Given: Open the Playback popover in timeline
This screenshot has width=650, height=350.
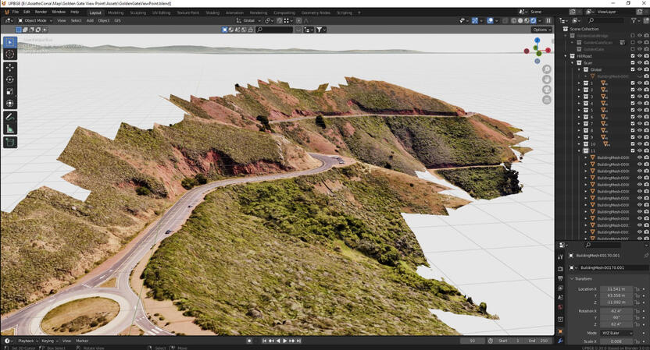Looking at the screenshot, I should pyautogui.click(x=27, y=341).
